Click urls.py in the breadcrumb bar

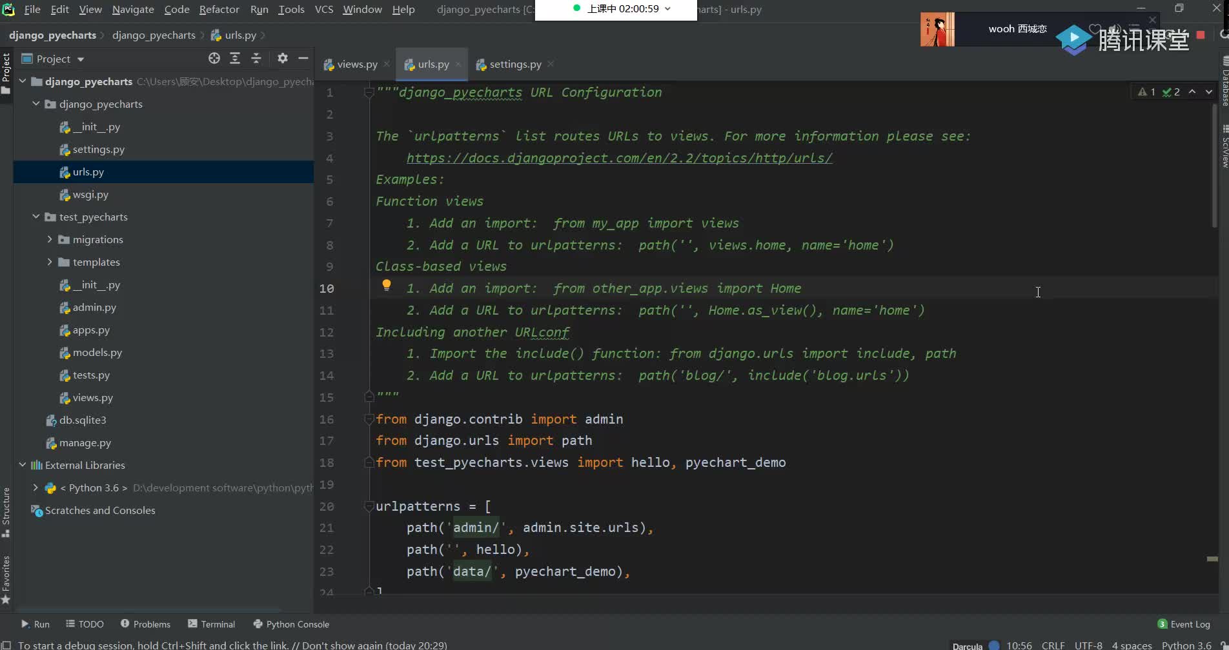[234, 35]
